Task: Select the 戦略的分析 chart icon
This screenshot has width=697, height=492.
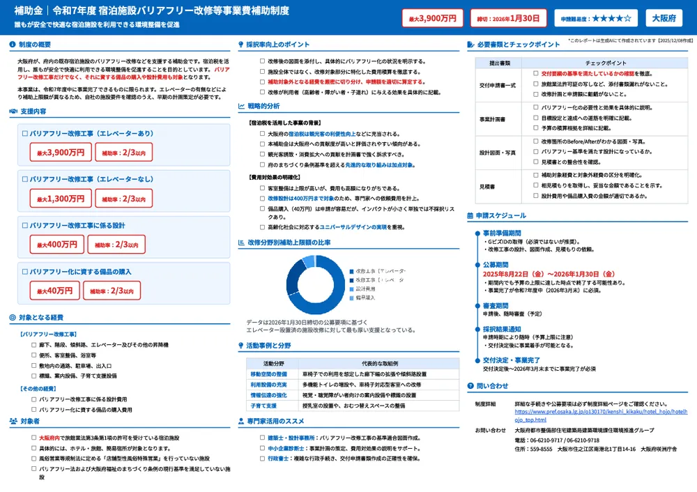Action: point(241,106)
